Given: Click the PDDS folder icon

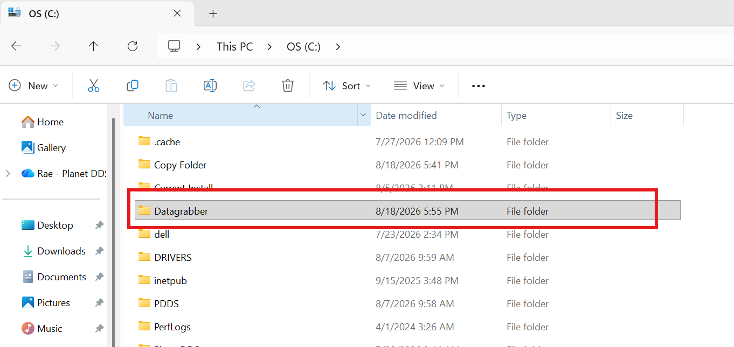Looking at the screenshot, I should [144, 303].
